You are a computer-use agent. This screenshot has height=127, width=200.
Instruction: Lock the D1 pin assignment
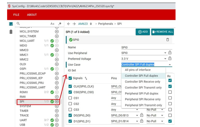click(142, 121)
